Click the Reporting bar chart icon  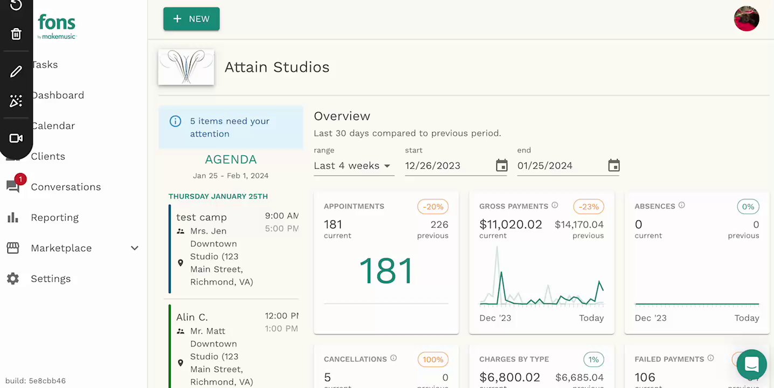[x=13, y=218]
